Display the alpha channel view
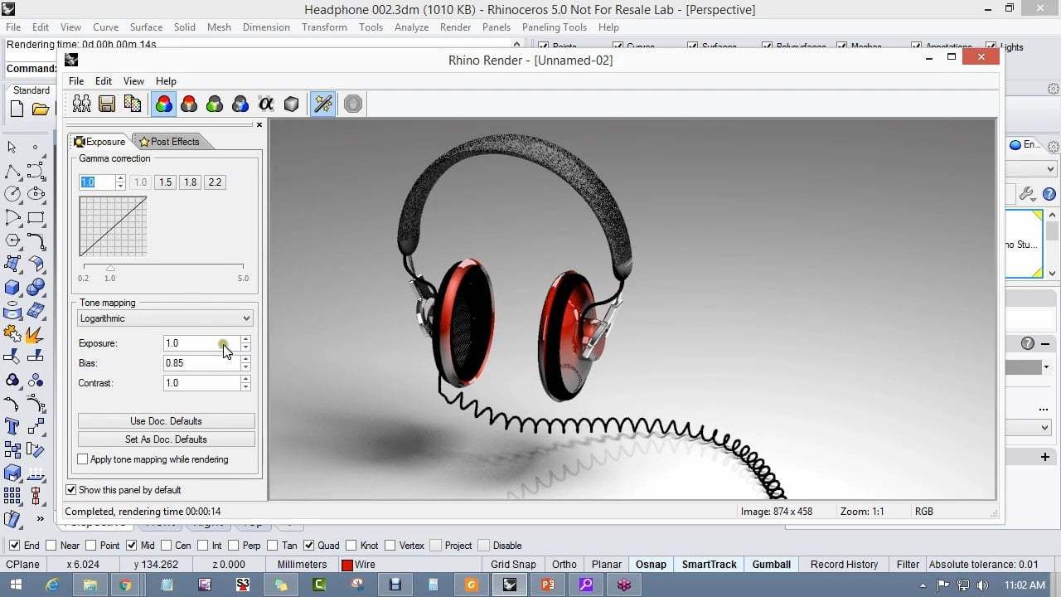1061x597 pixels. 266,104
